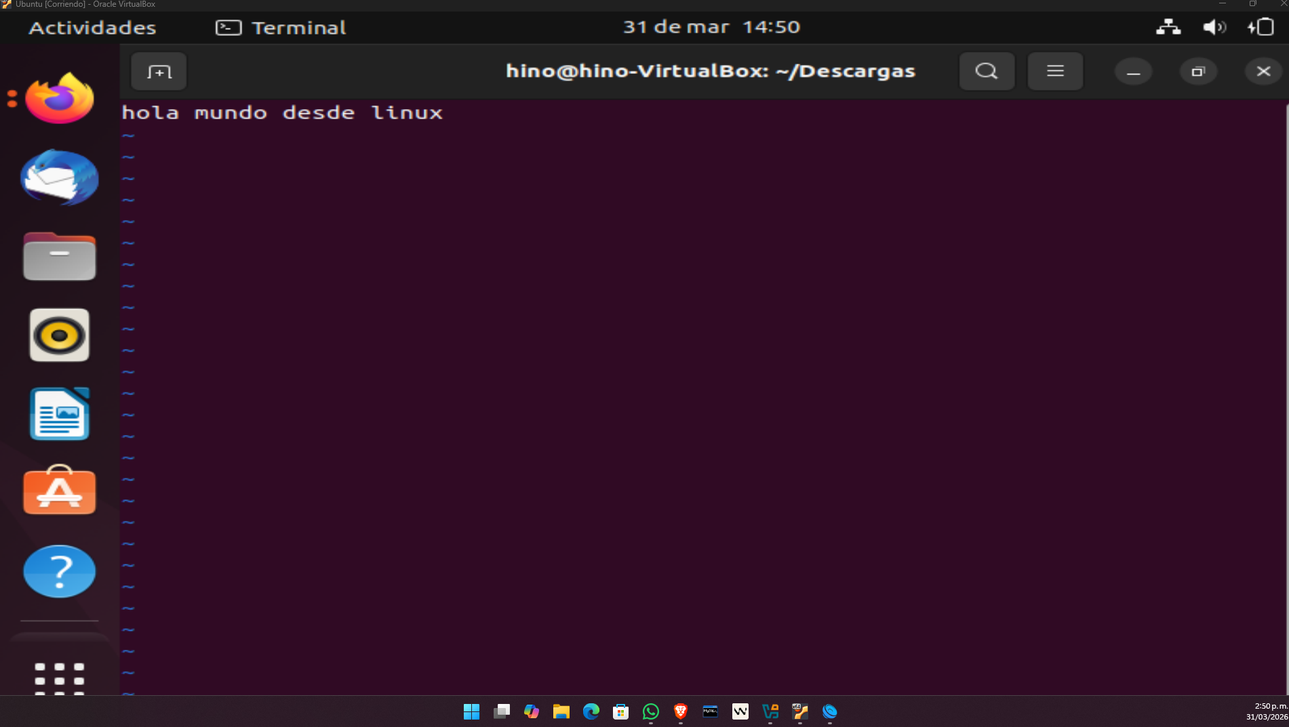The height and width of the screenshot is (727, 1289).
Task: Launch Firefox from the Ubuntu dock
Action: click(60, 99)
